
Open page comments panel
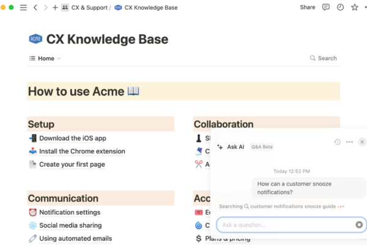coord(325,7)
